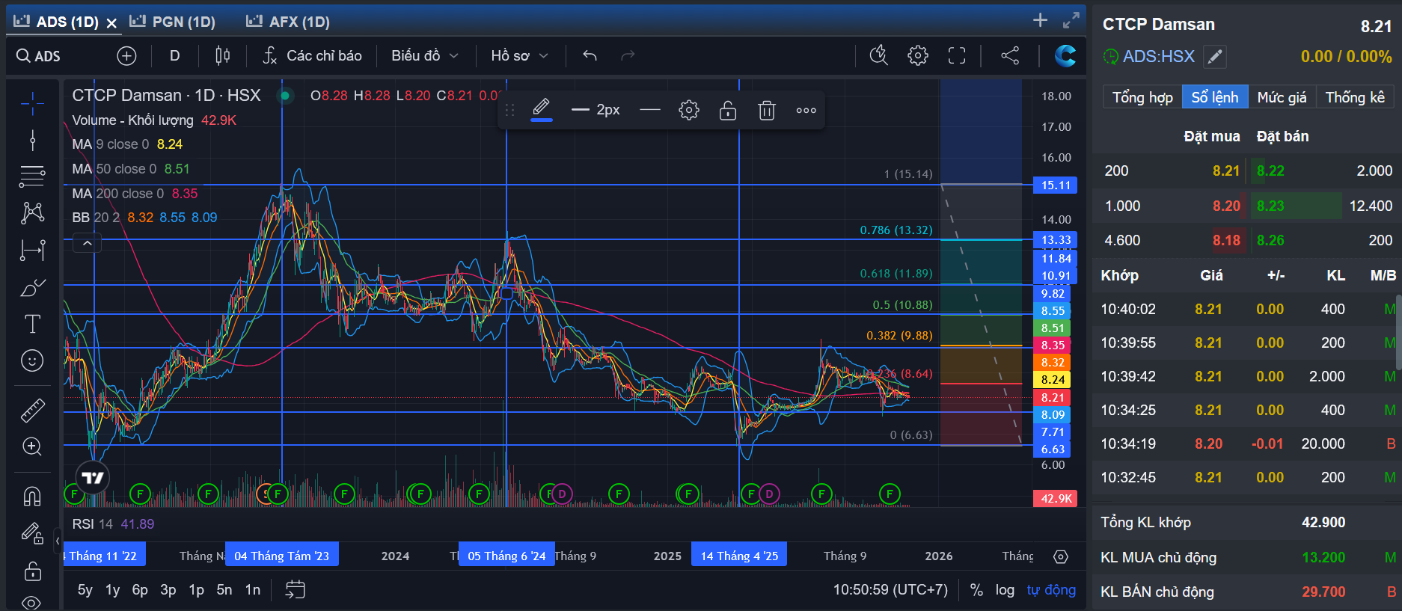Select the text annotation tool

point(32,324)
